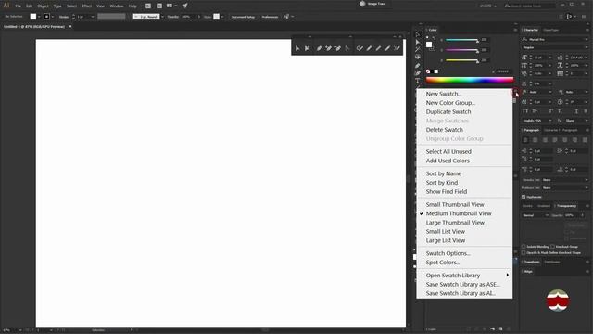Apply Superscript in Character panel

coord(550,111)
